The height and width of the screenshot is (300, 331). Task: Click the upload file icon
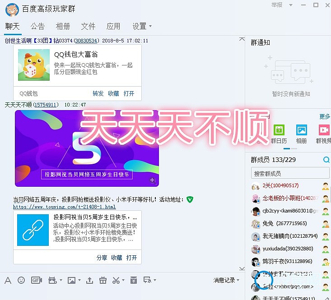89,281
